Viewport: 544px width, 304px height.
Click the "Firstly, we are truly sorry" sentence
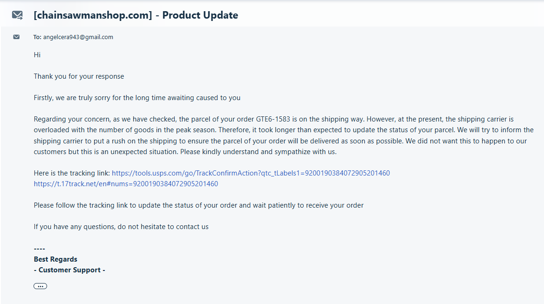[137, 98]
